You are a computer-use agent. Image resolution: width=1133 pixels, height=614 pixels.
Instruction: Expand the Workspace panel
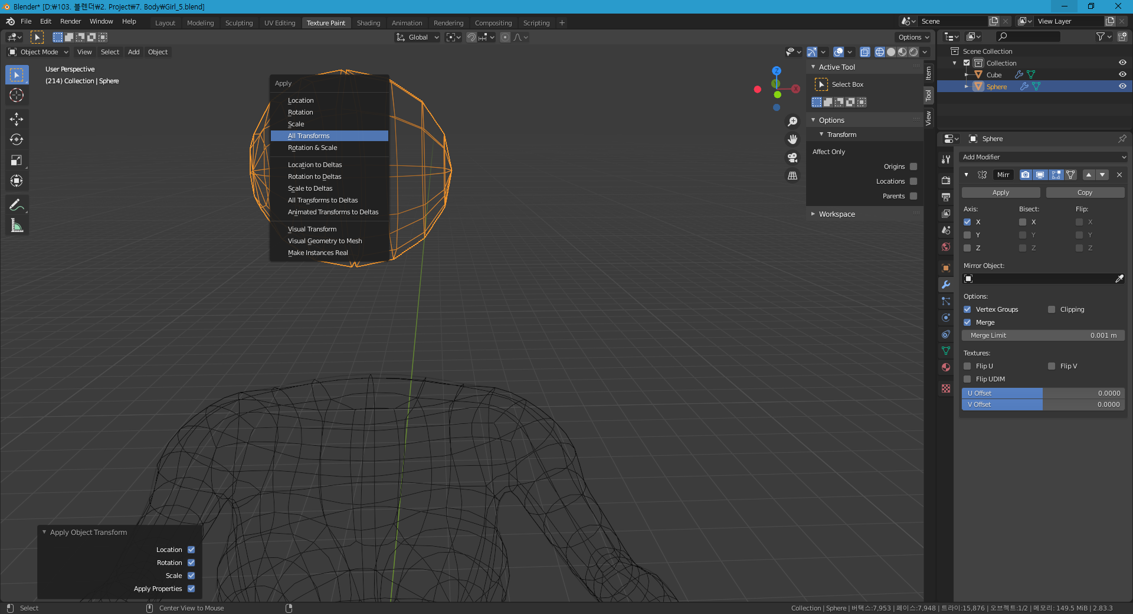813,214
